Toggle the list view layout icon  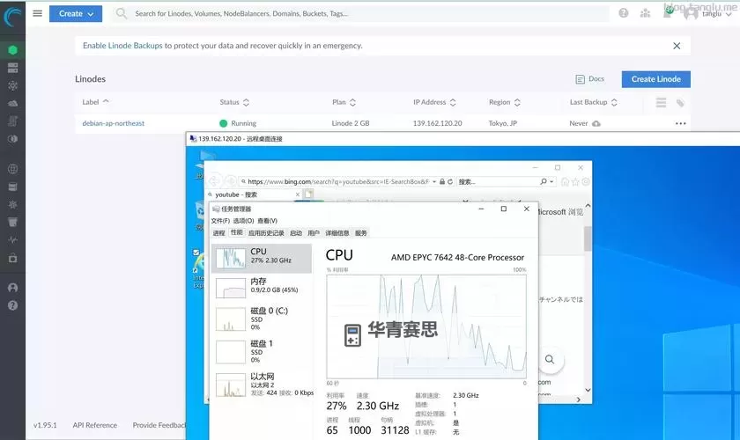(661, 102)
